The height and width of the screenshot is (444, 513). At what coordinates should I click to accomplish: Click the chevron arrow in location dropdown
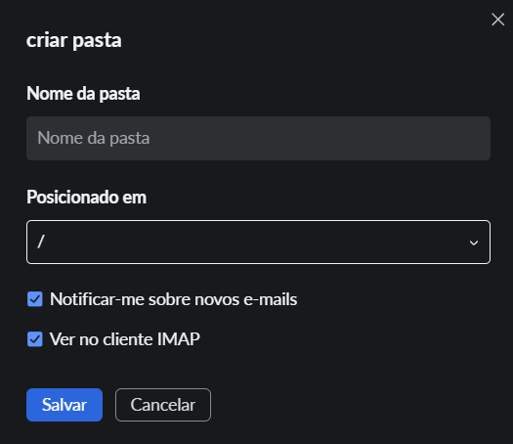coord(473,243)
